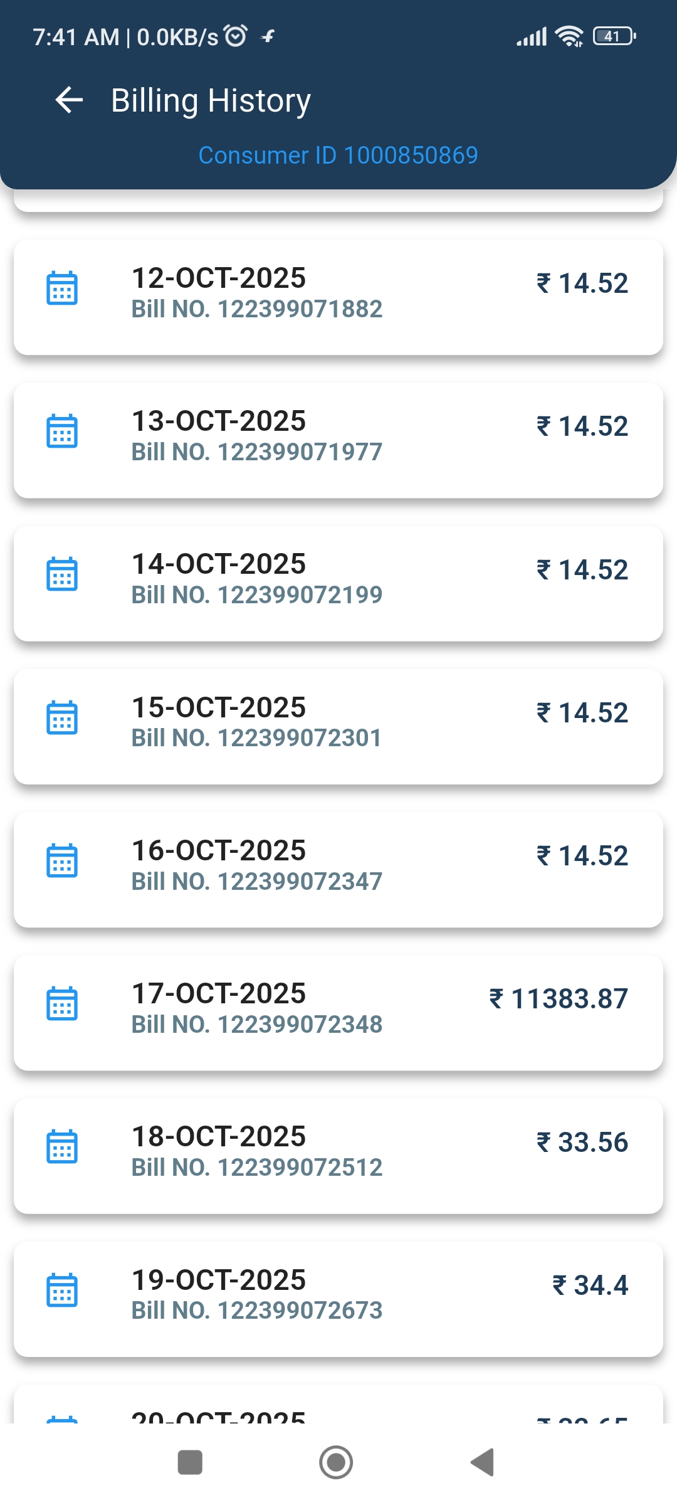
Task: Tap the Billing History title
Action: tap(211, 100)
